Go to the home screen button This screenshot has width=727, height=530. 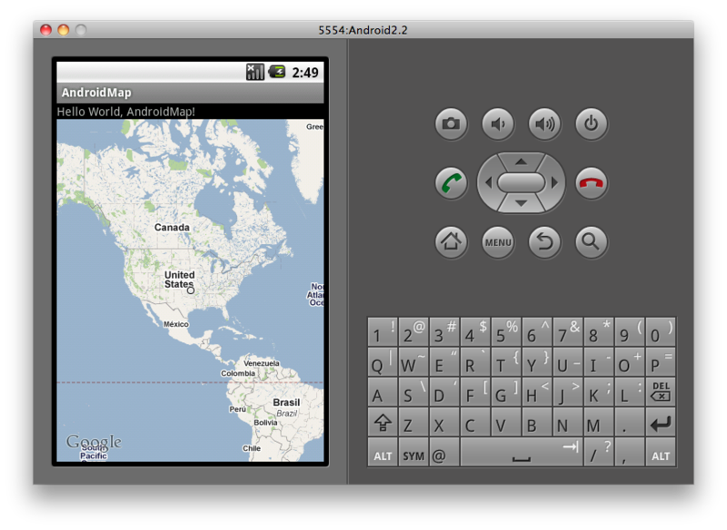[451, 241]
